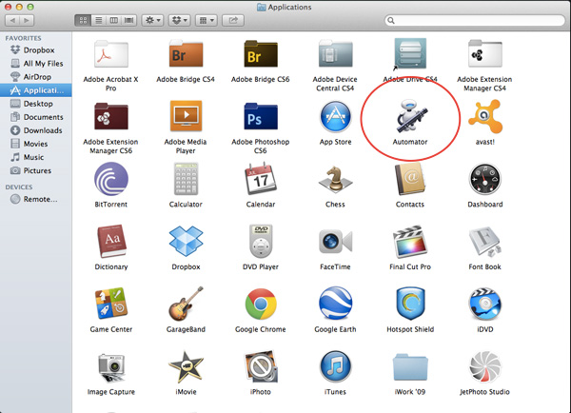
Task: Select the App Store icon
Action: (335, 116)
